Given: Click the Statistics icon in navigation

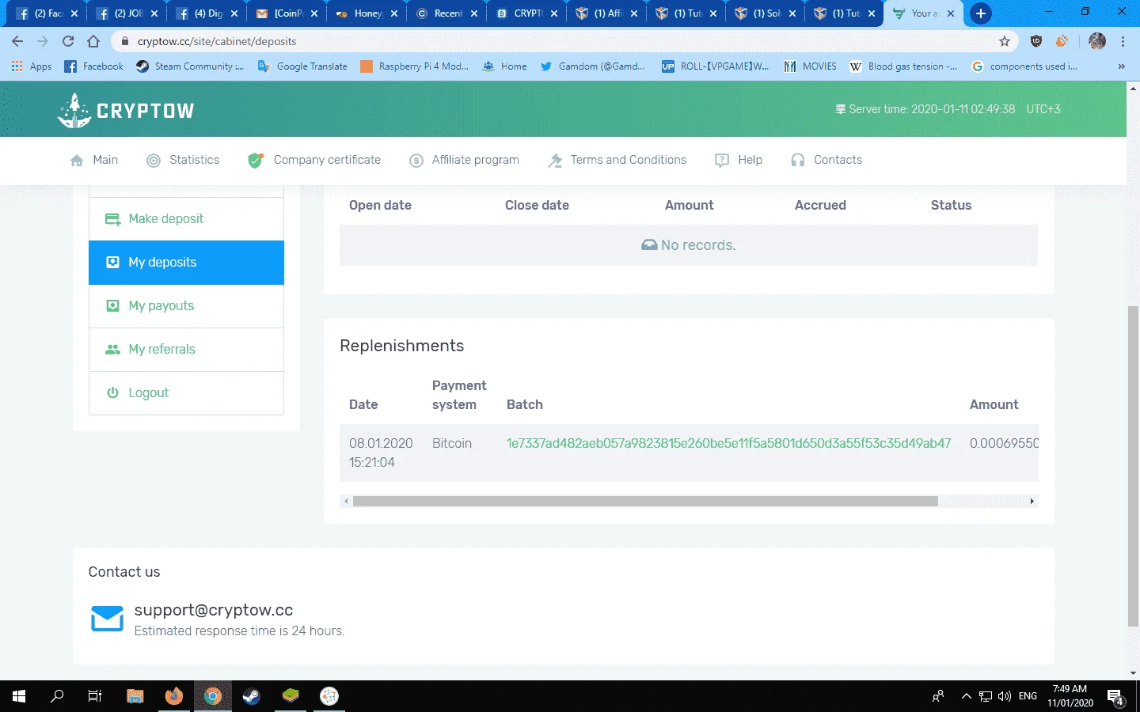Looking at the screenshot, I should 154,161.
